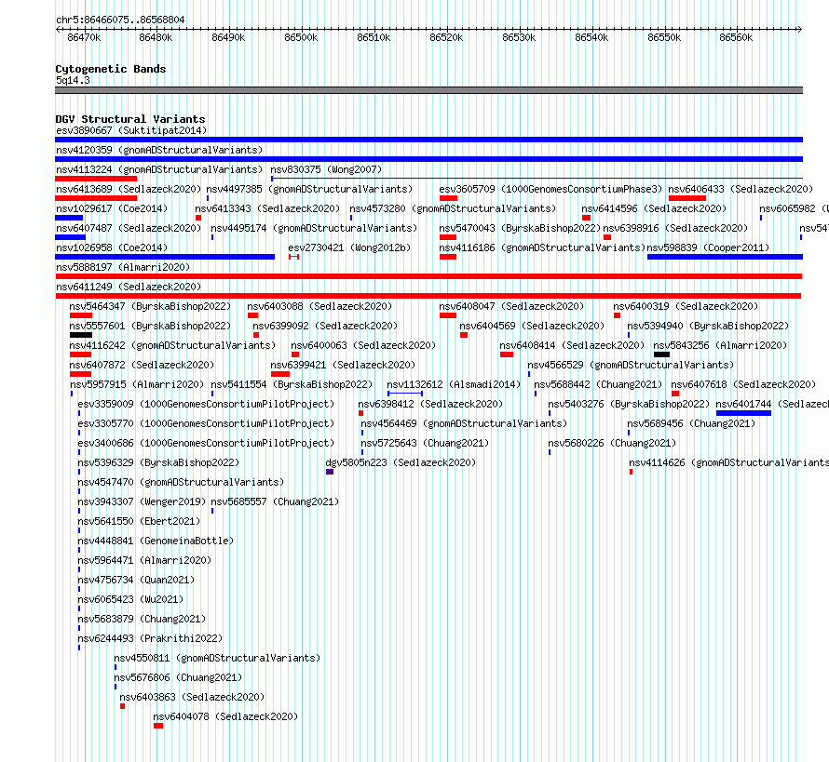
Task: Click nsv4573280 (gnomADStructuralVariants) label
Action: [x=453, y=208]
